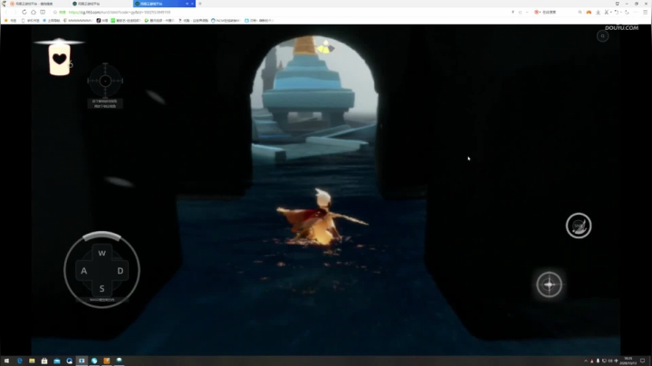
Task: Click the yellow winged light above the temple
Action: [325, 47]
